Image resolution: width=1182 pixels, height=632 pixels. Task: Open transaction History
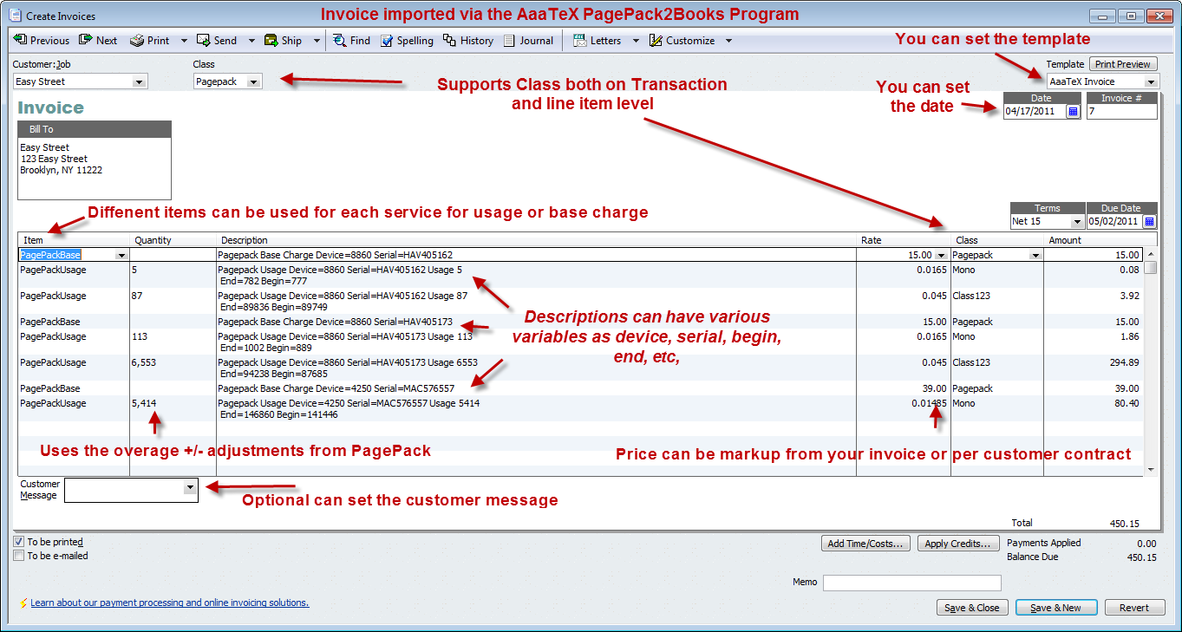(x=468, y=41)
